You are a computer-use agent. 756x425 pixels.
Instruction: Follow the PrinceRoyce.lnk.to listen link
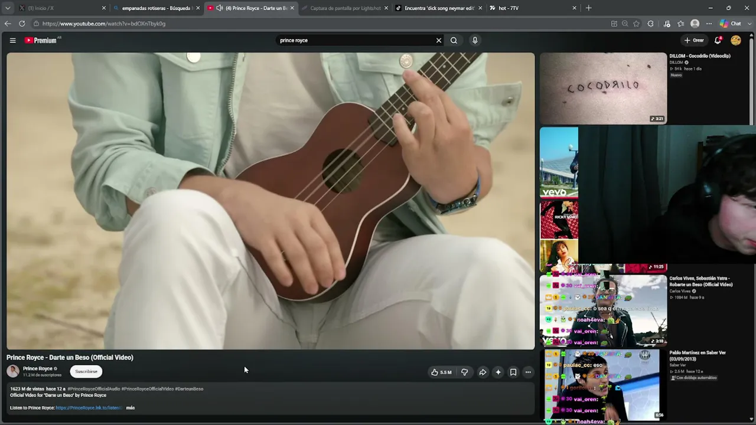[x=89, y=408]
